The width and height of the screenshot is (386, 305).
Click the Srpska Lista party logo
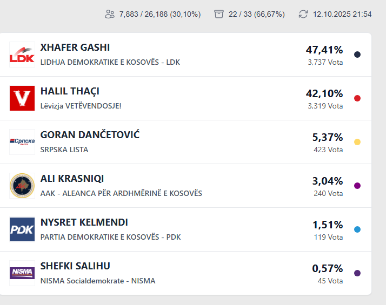click(22, 142)
